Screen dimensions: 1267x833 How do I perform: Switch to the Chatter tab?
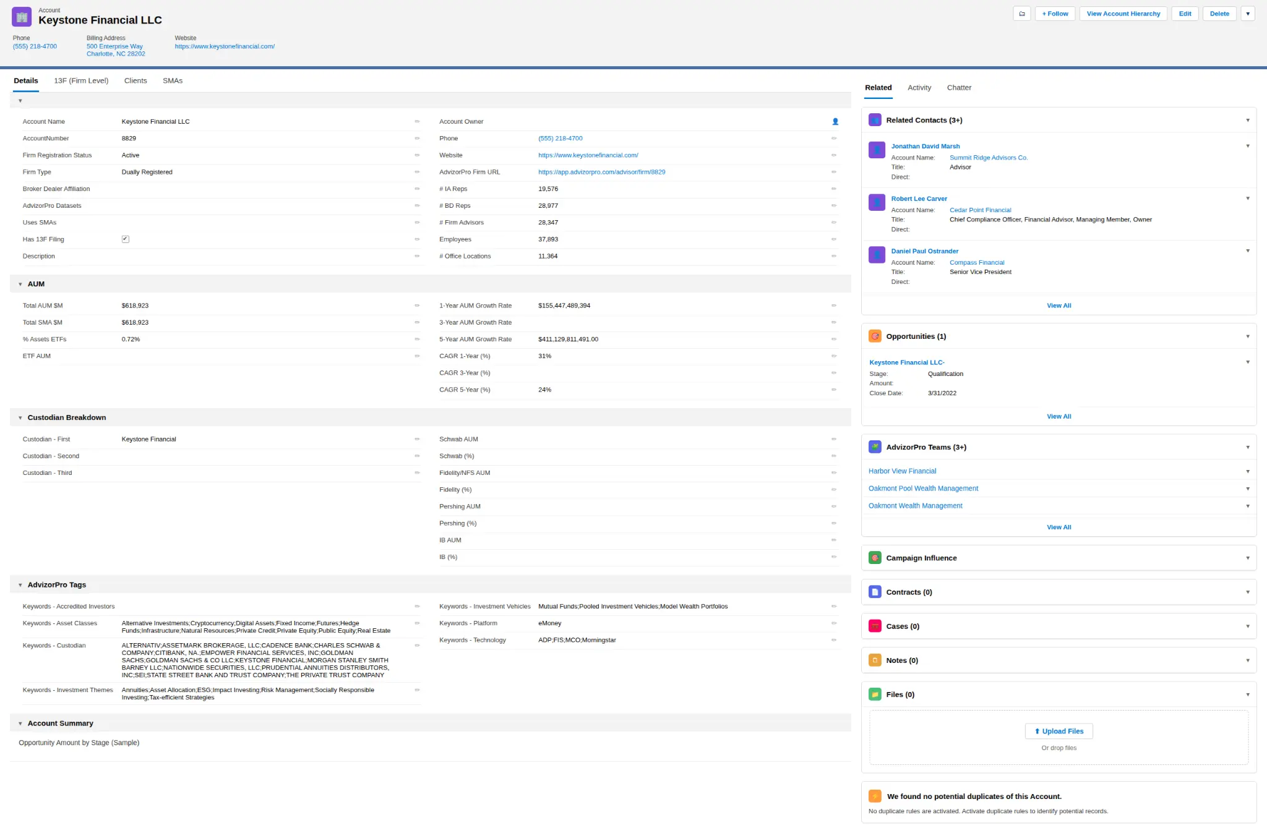(x=959, y=88)
